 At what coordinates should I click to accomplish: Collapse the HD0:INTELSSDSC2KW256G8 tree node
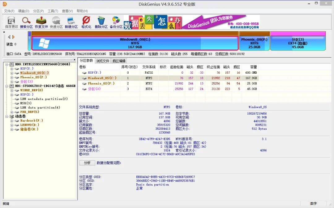tap(6, 64)
